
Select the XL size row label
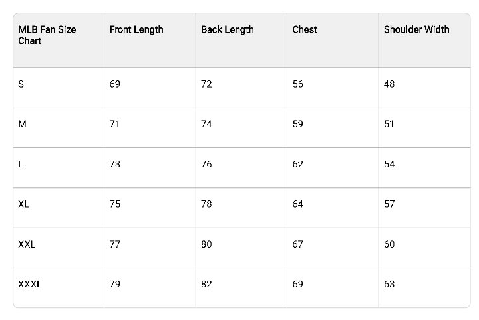click(24, 204)
